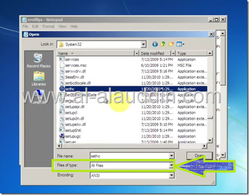Open Name column filter dropdown
Viewport: 249px width, 195px height.
coord(137,53)
